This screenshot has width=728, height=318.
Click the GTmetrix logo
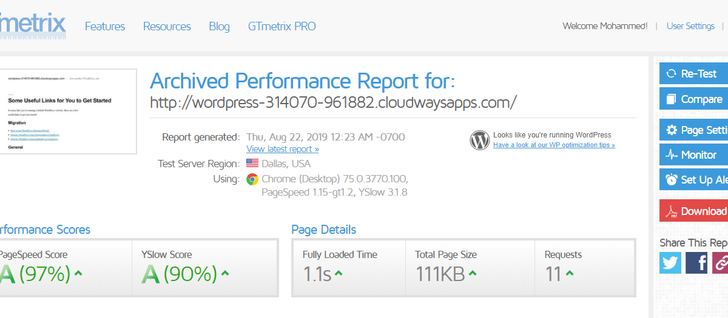click(x=33, y=25)
